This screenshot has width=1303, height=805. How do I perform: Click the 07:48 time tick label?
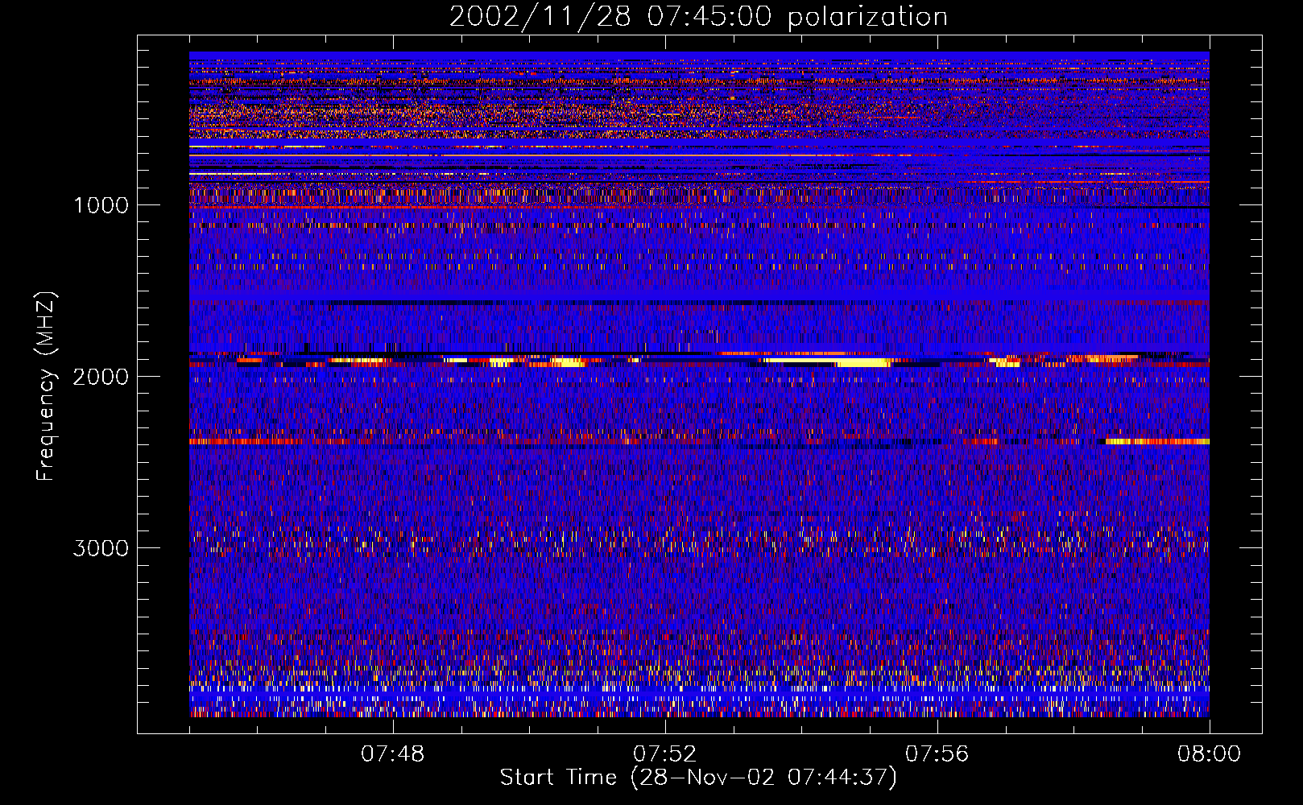pos(392,754)
